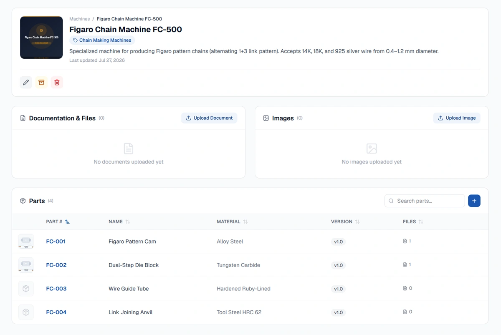Click the Documentation & Files heading

pyautogui.click(x=62, y=118)
